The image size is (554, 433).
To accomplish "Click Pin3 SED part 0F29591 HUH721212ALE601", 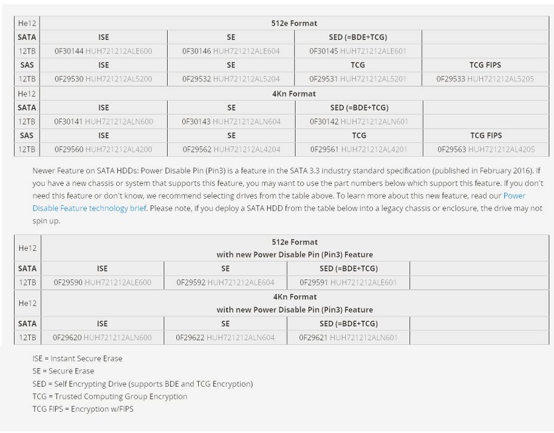I will tap(349, 283).
